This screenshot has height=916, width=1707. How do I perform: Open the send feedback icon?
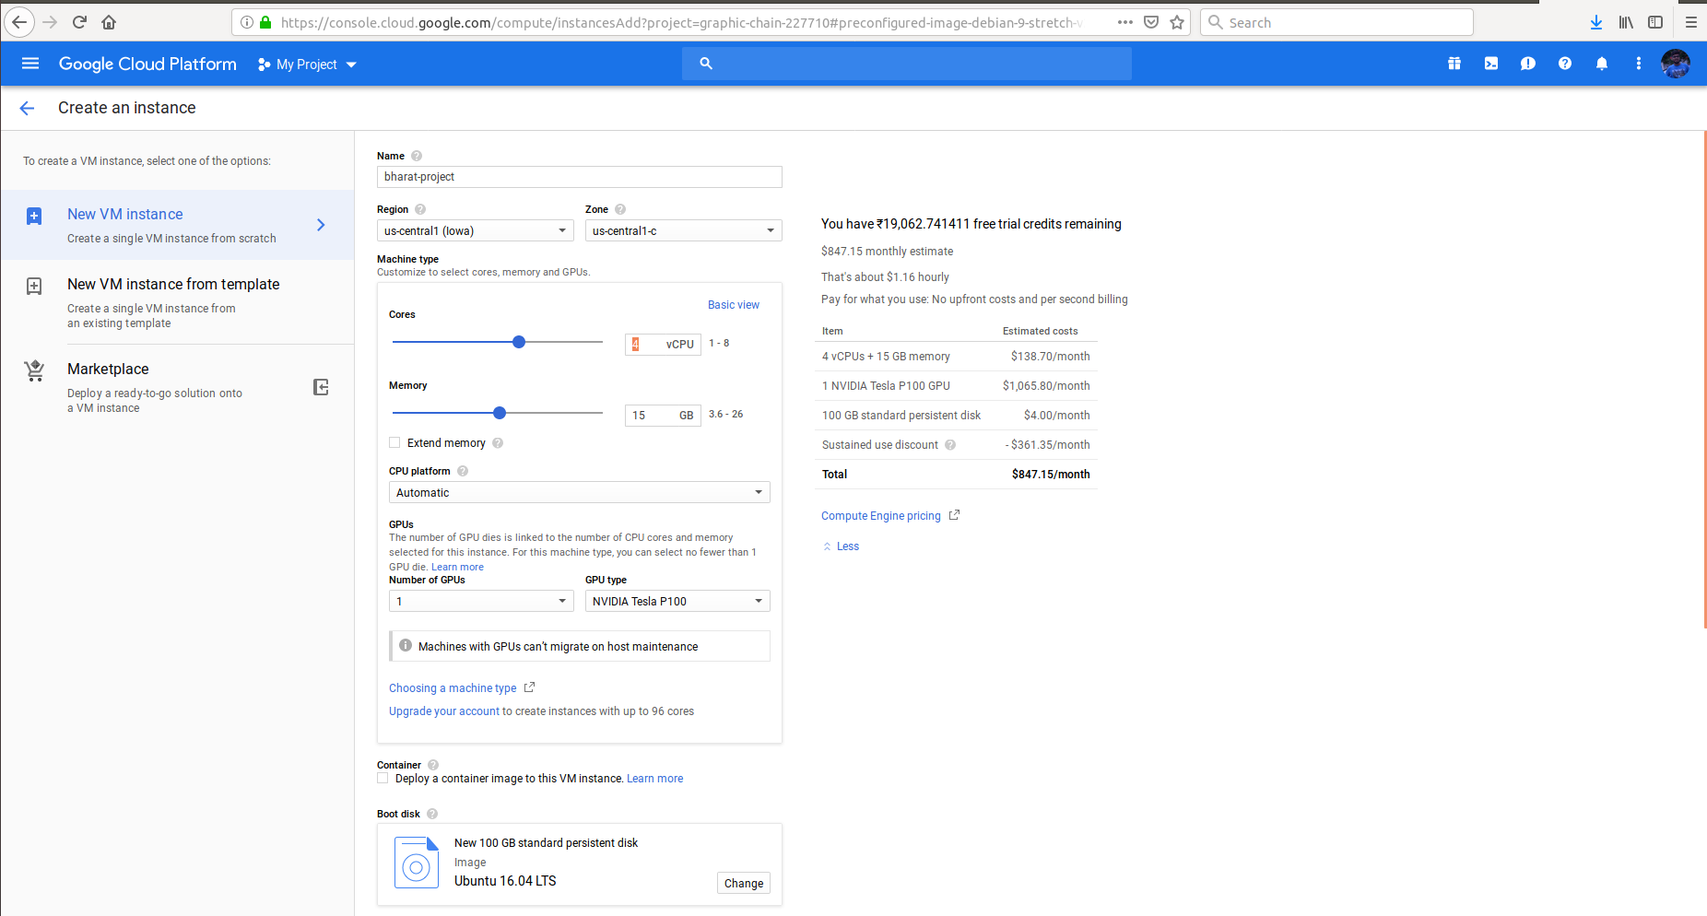point(1528,64)
